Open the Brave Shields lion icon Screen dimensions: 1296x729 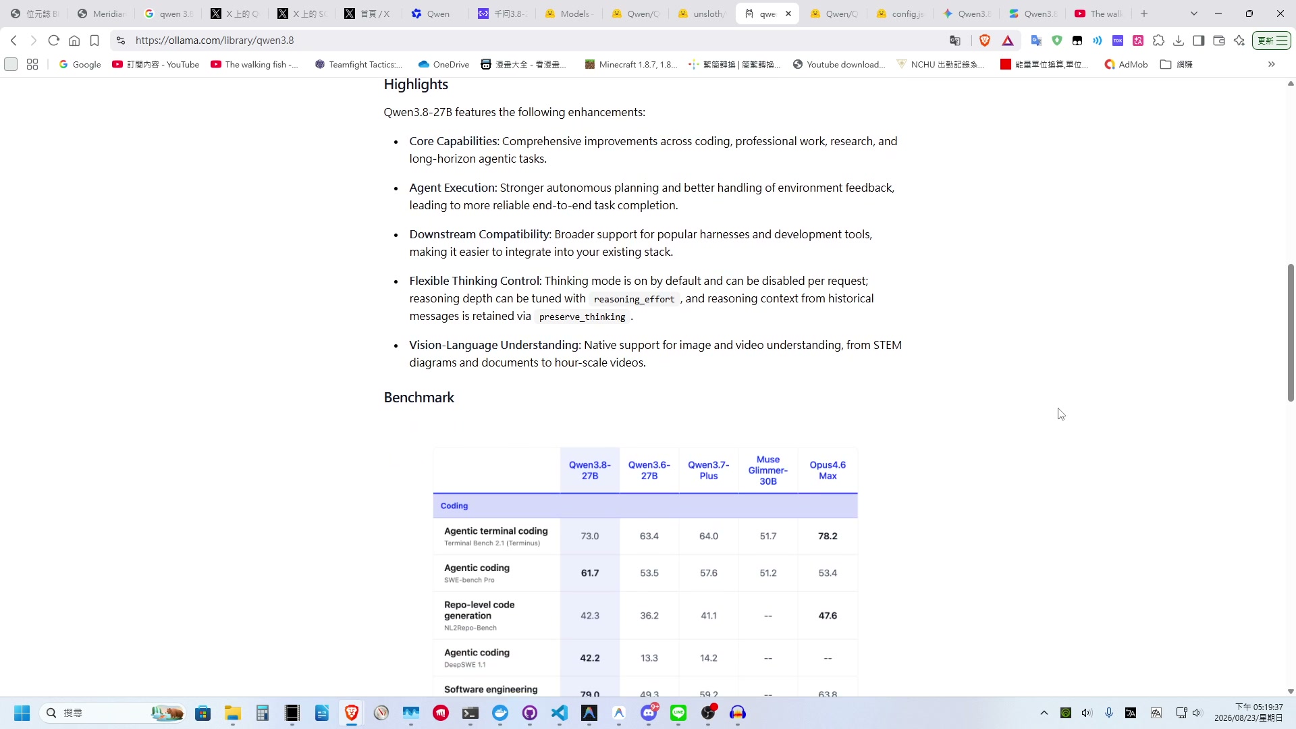(985, 40)
